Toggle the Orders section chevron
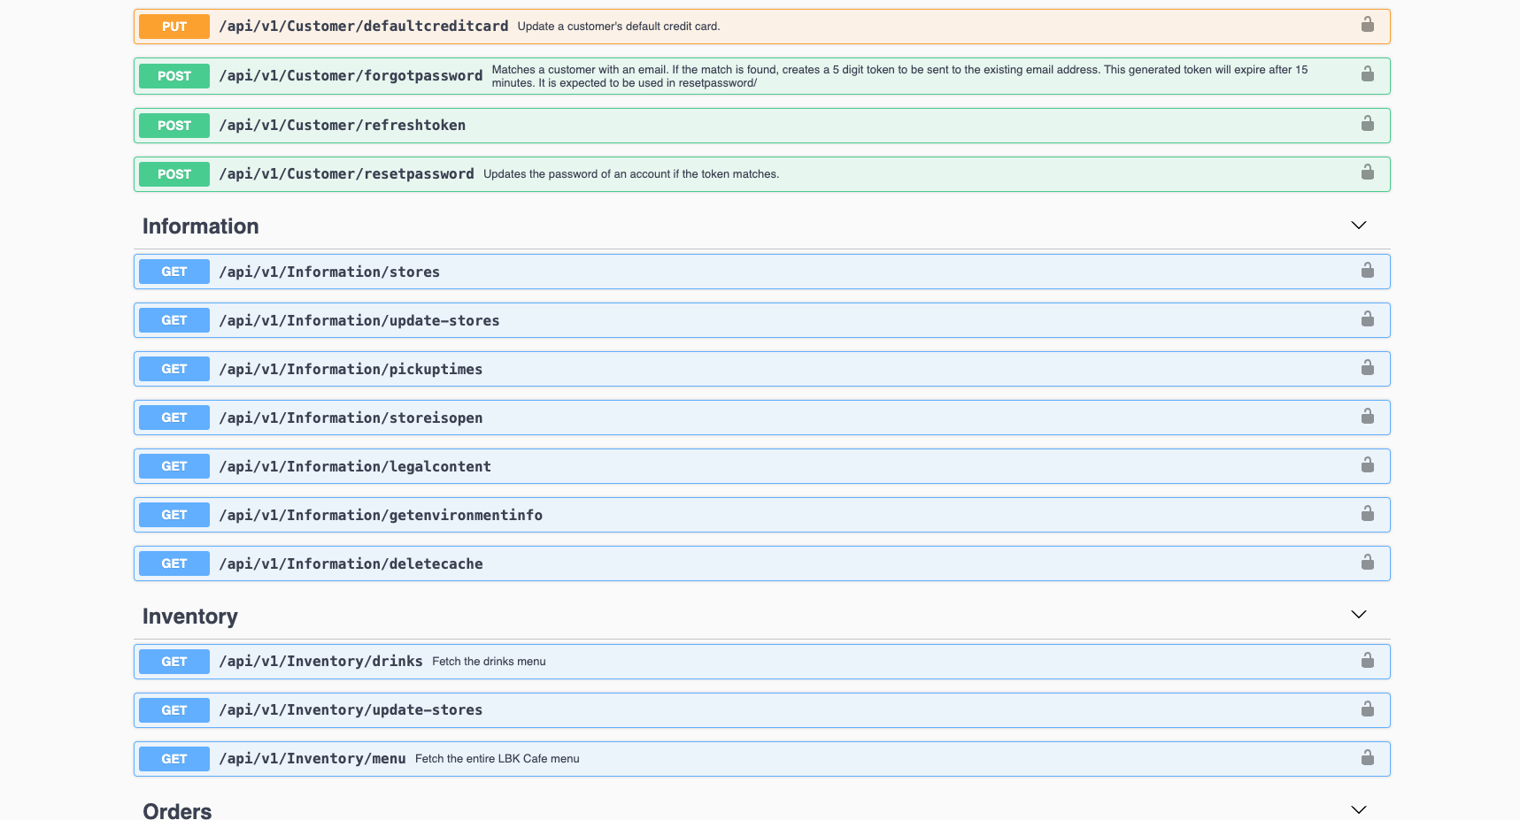Viewport: 1520px width, 820px height. (1358, 809)
